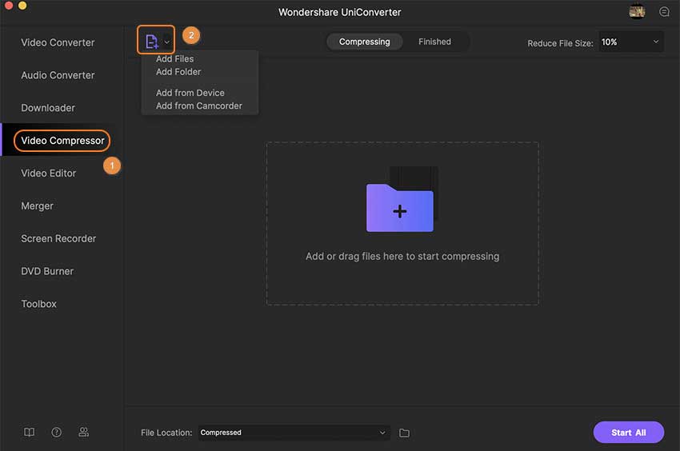Click 'Add or drag files here' text
Image resolution: width=680 pixels, height=451 pixels.
(x=402, y=257)
